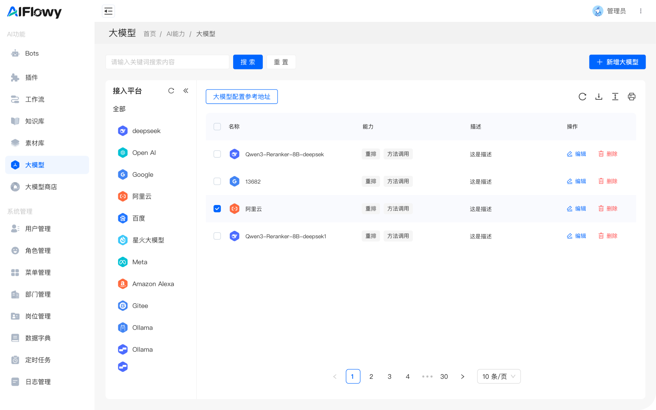Viewport: 656px width, 410px height.
Task: Go to page 3 of results
Action: pyautogui.click(x=389, y=376)
